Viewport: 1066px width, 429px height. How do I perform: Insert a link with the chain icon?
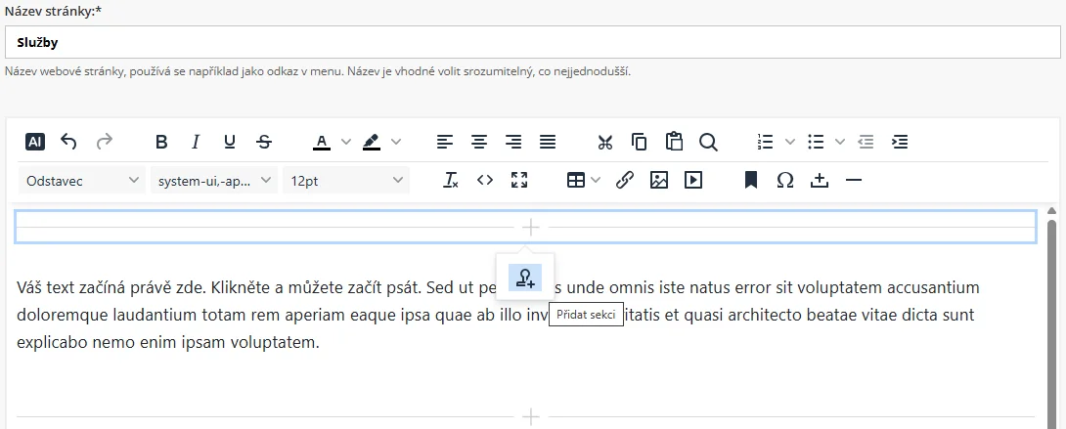point(625,180)
